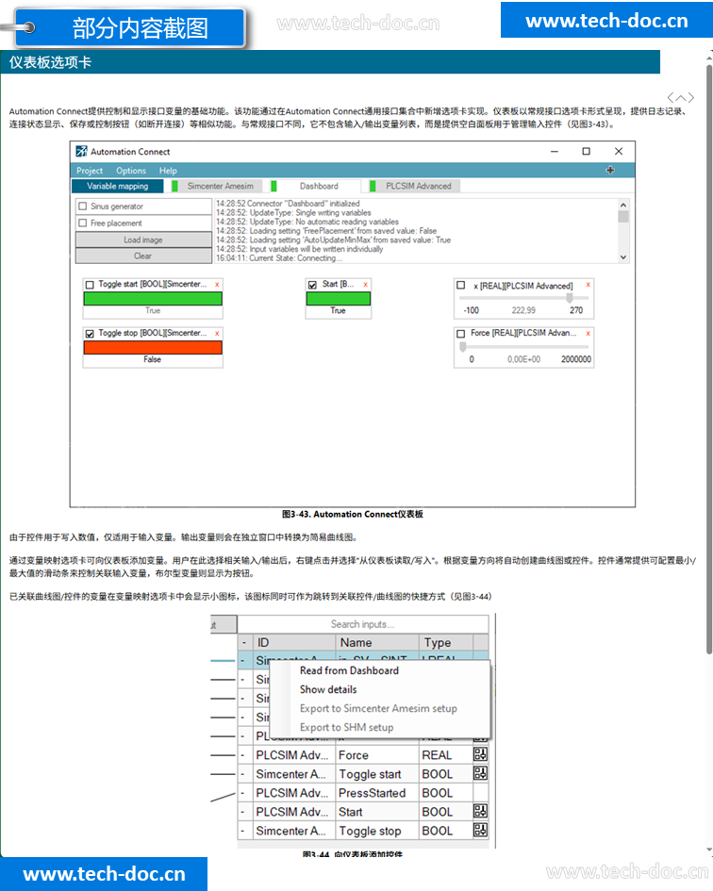Click the 222,99 slider value
Image resolution: width=713 pixels, height=891 pixels.
[x=523, y=310]
